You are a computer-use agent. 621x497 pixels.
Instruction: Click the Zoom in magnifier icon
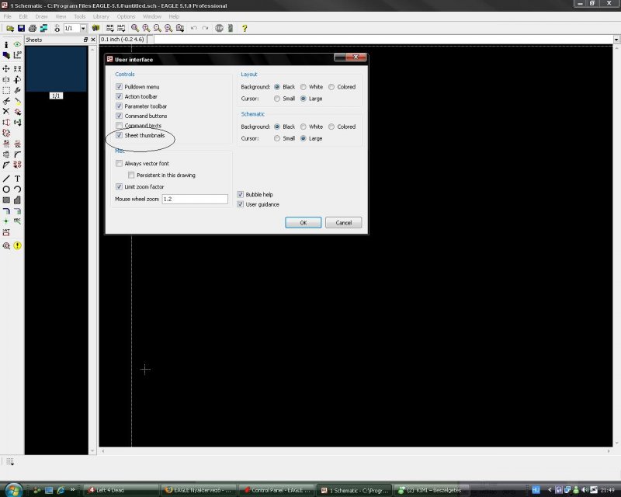146,28
